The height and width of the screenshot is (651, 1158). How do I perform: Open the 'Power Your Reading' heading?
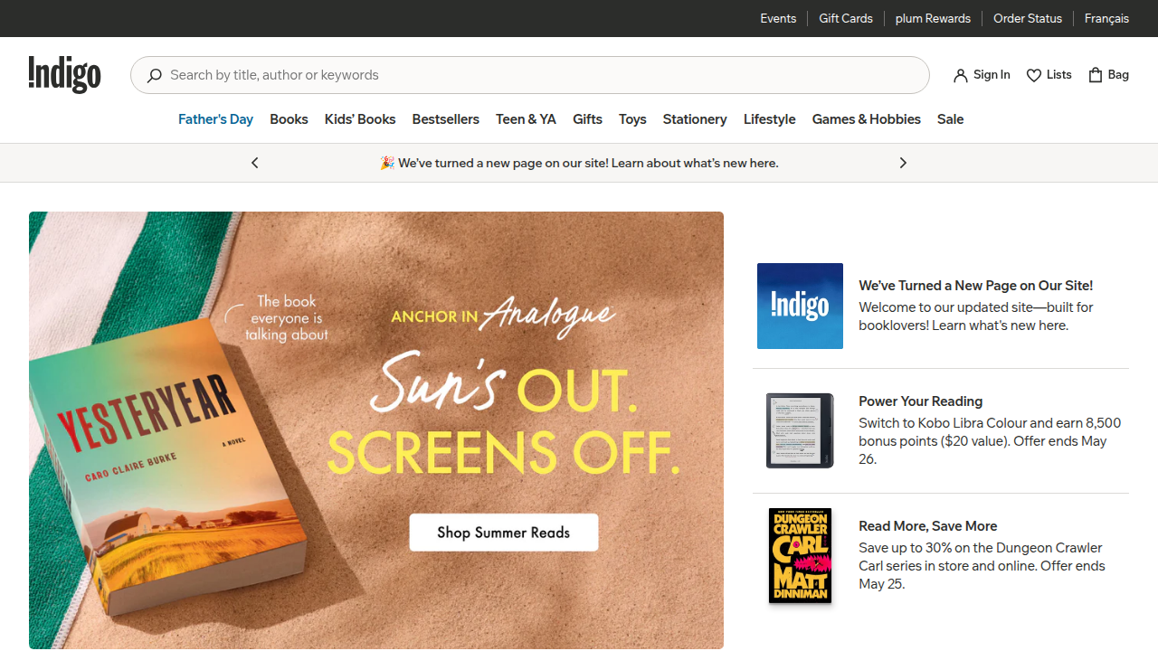(x=921, y=401)
